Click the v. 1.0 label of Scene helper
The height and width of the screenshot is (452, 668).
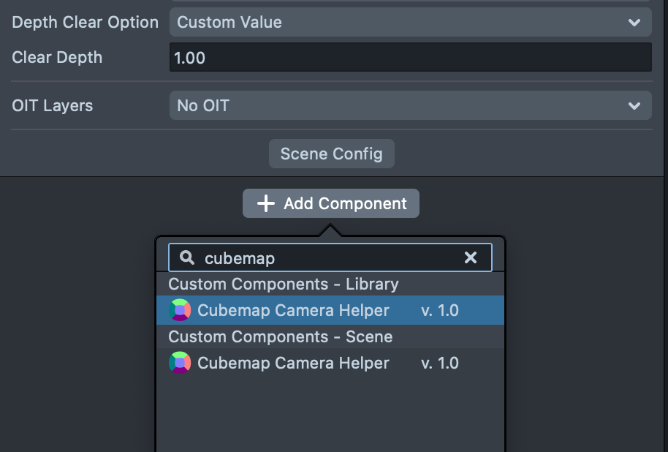click(440, 363)
